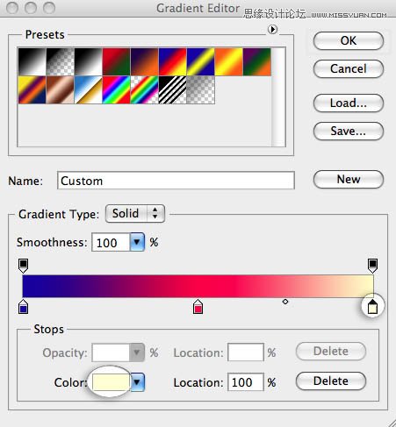Screen dimensions: 396x427
Task: Click the OK button
Action: coord(349,41)
